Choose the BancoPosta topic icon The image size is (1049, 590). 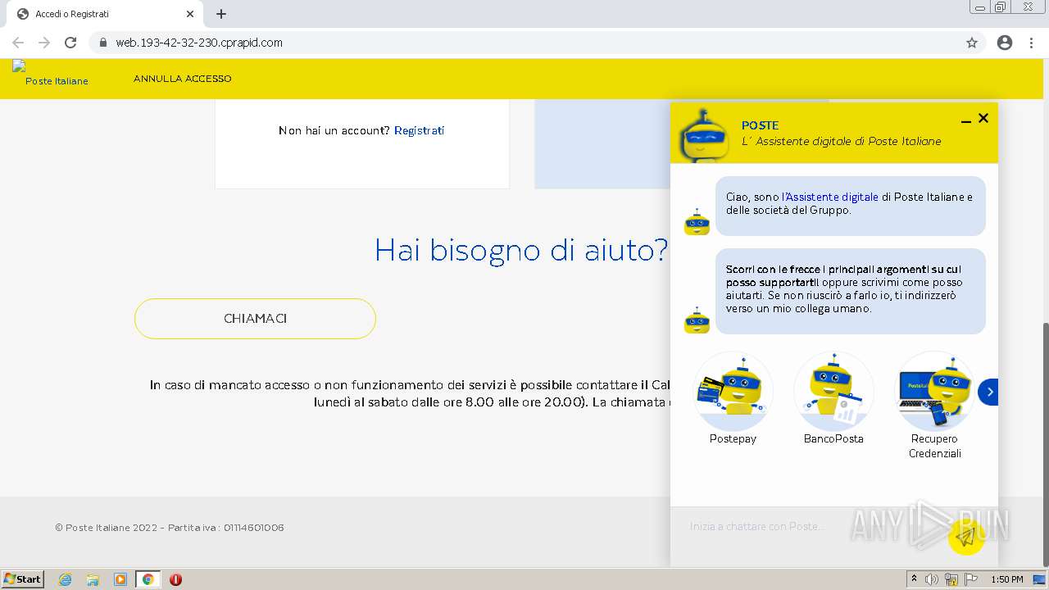pyautogui.click(x=833, y=391)
